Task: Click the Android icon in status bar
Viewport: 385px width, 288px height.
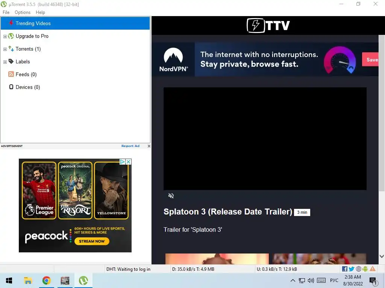Action: click(365, 269)
